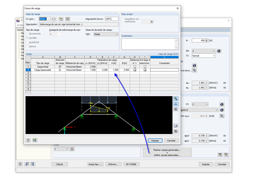
Task: Click 'Carga lineal' cell in row 1
Action: (43, 67)
